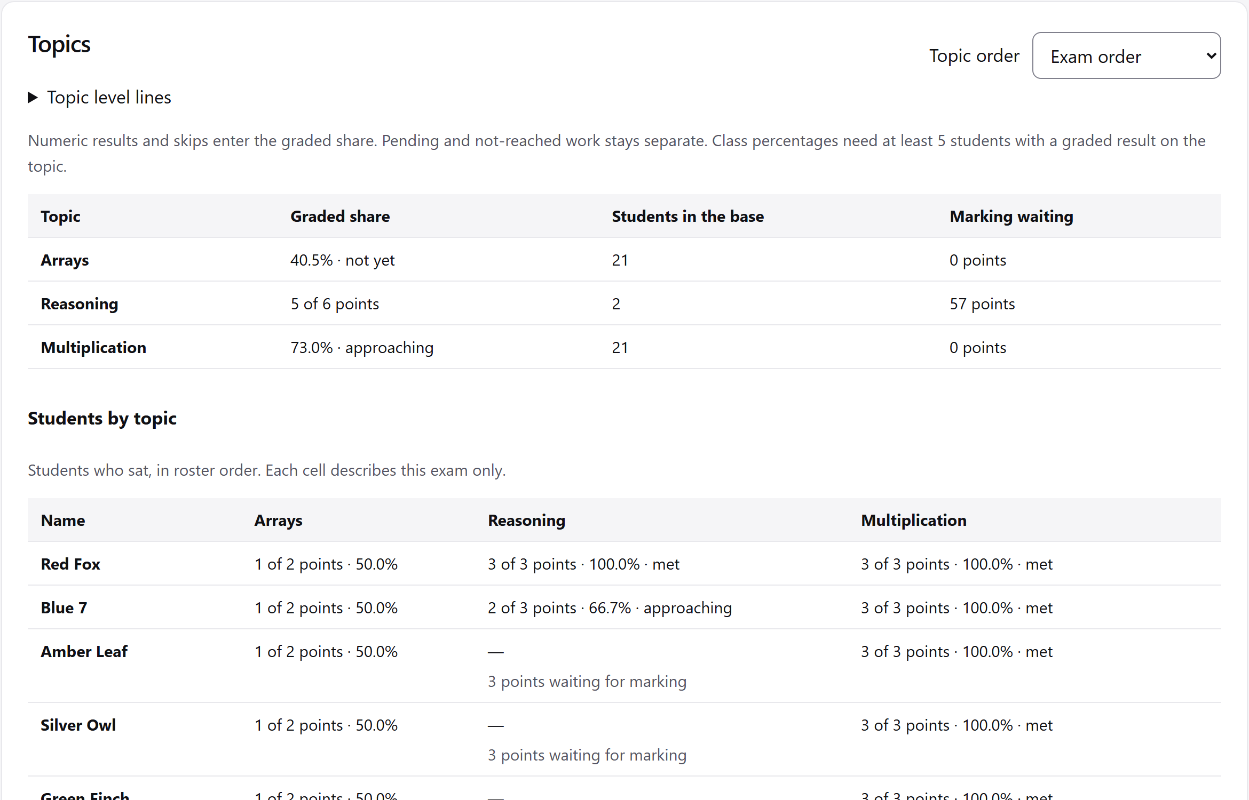
Task: Click the 73.0% · approaching value
Action: point(362,348)
